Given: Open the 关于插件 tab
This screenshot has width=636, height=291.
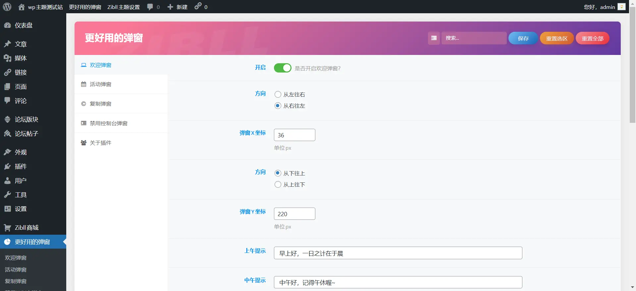Looking at the screenshot, I should coord(121,143).
